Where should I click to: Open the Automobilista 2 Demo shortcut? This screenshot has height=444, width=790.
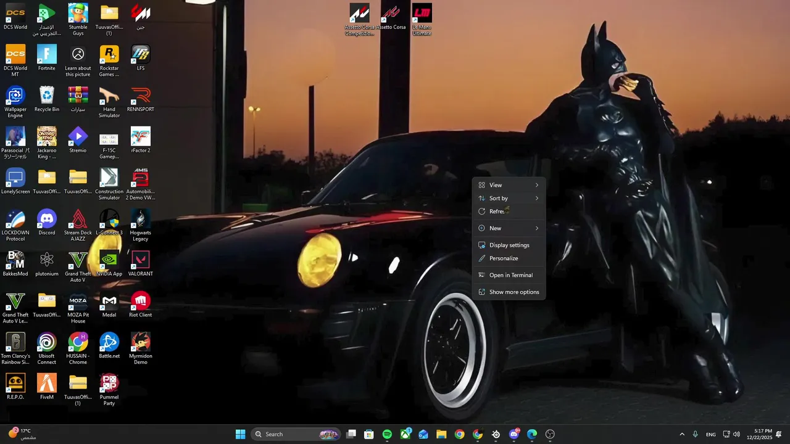coord(141,184)
